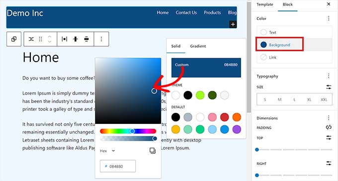Choose font size XL
338x181 pixels.
coord(309,99)
